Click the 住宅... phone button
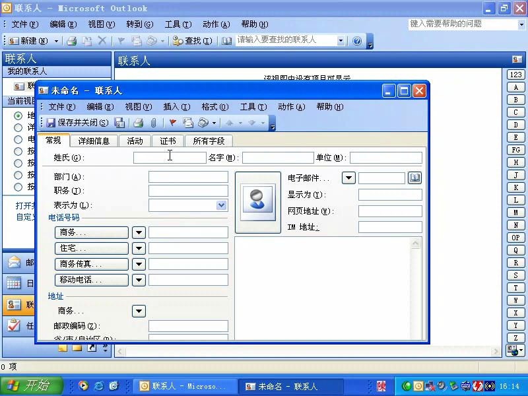The width and height of the screenshot is (528, 396). click(91, 249)
